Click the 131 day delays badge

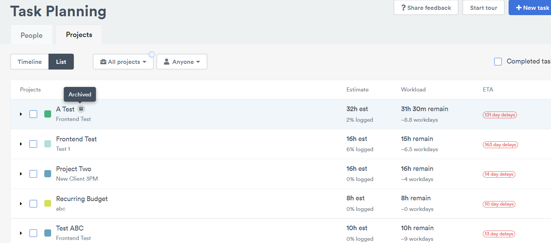499,115
